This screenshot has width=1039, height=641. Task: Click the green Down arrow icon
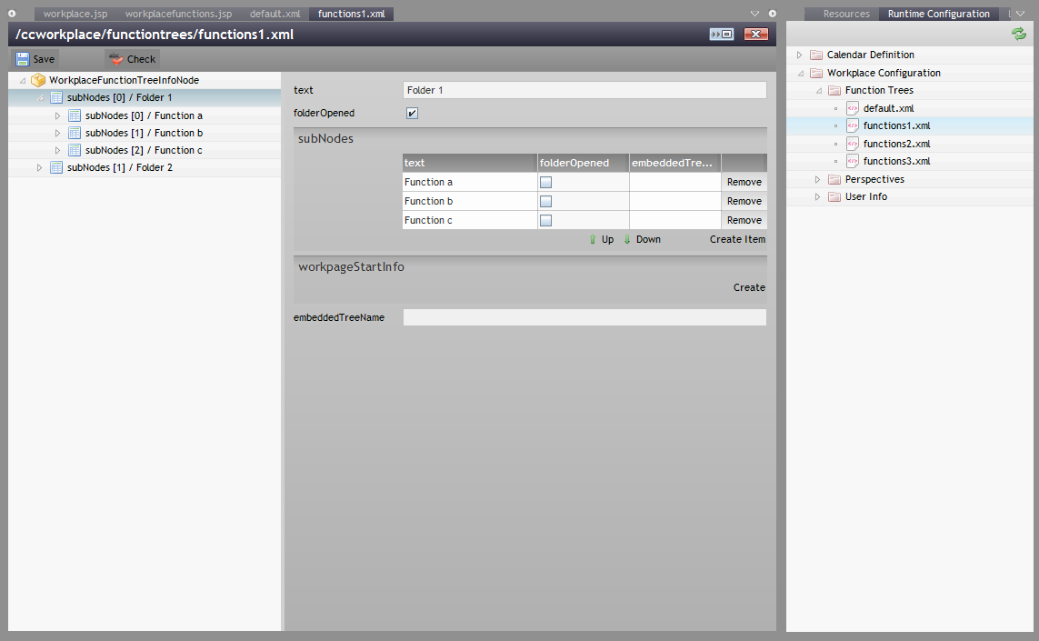pyautogui.click(x=627, y=240)
